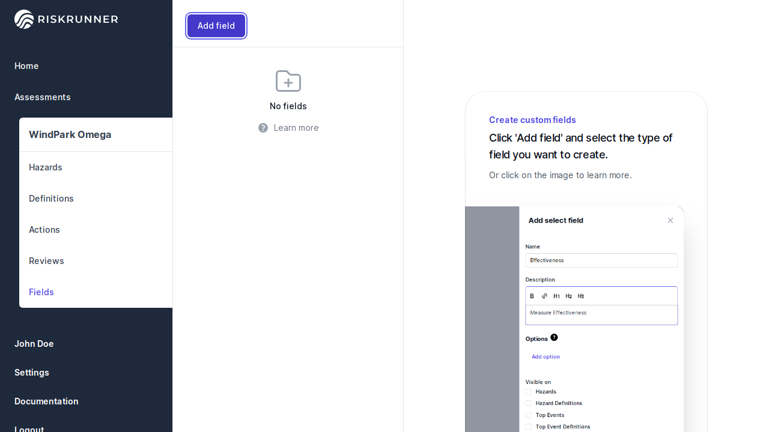Click the folder-plus No fields icon
Screen dimensions: 769x432
point(288,81)
